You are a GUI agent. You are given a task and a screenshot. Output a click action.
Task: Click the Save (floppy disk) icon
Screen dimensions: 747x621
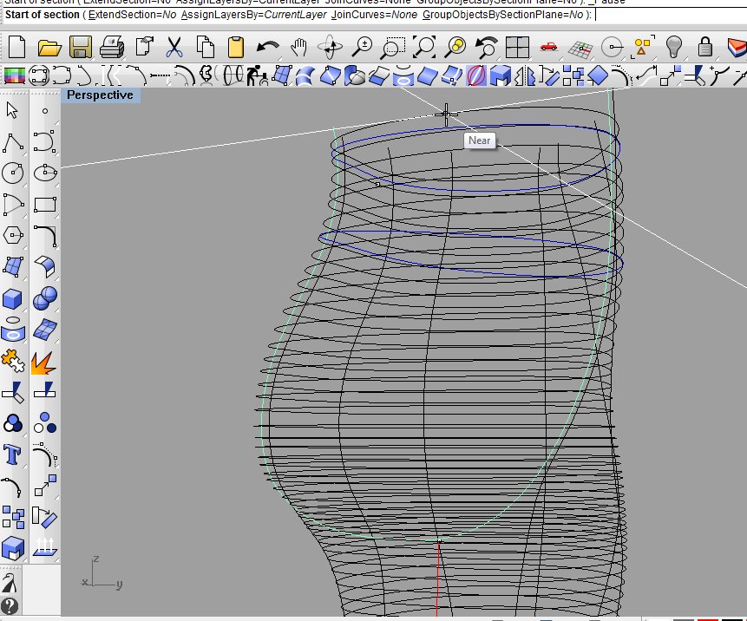point(81,47)
